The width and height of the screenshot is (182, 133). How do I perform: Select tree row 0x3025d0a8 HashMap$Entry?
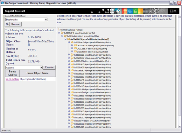[x=92, y=114]
